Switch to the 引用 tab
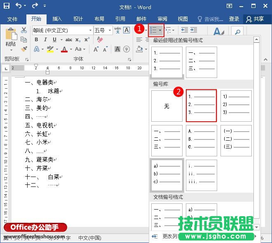Viewport: 272px width, 243px height. 120,19
